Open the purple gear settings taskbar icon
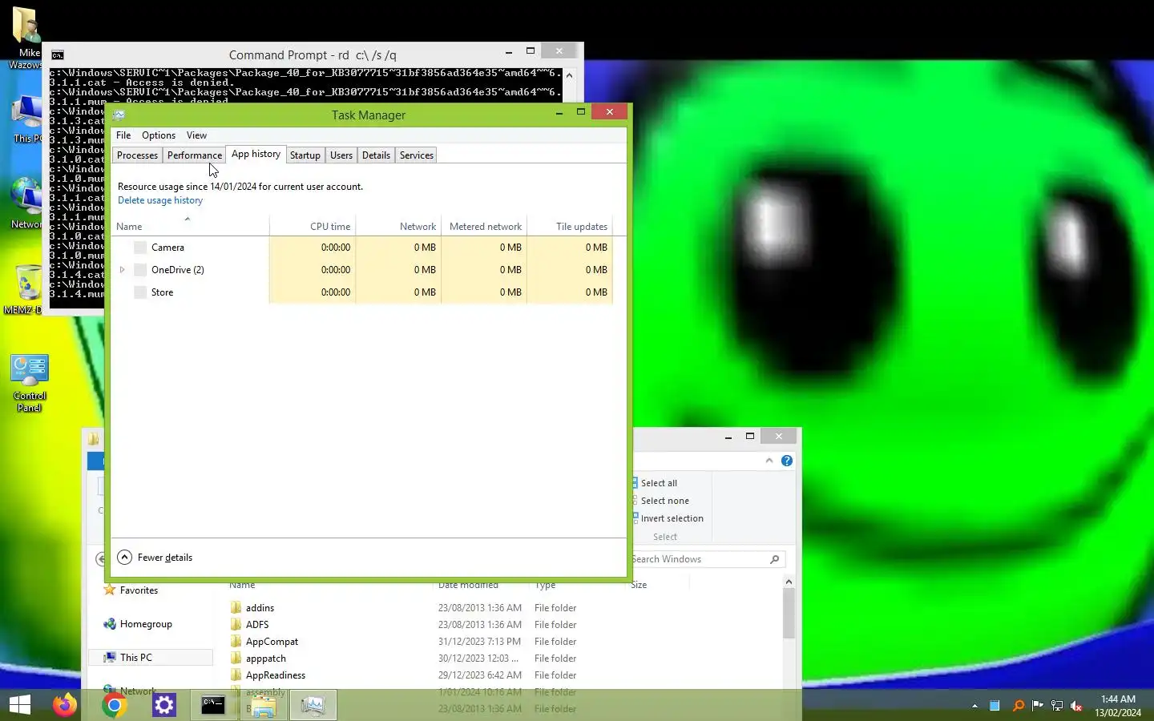 tap(164, 705)
